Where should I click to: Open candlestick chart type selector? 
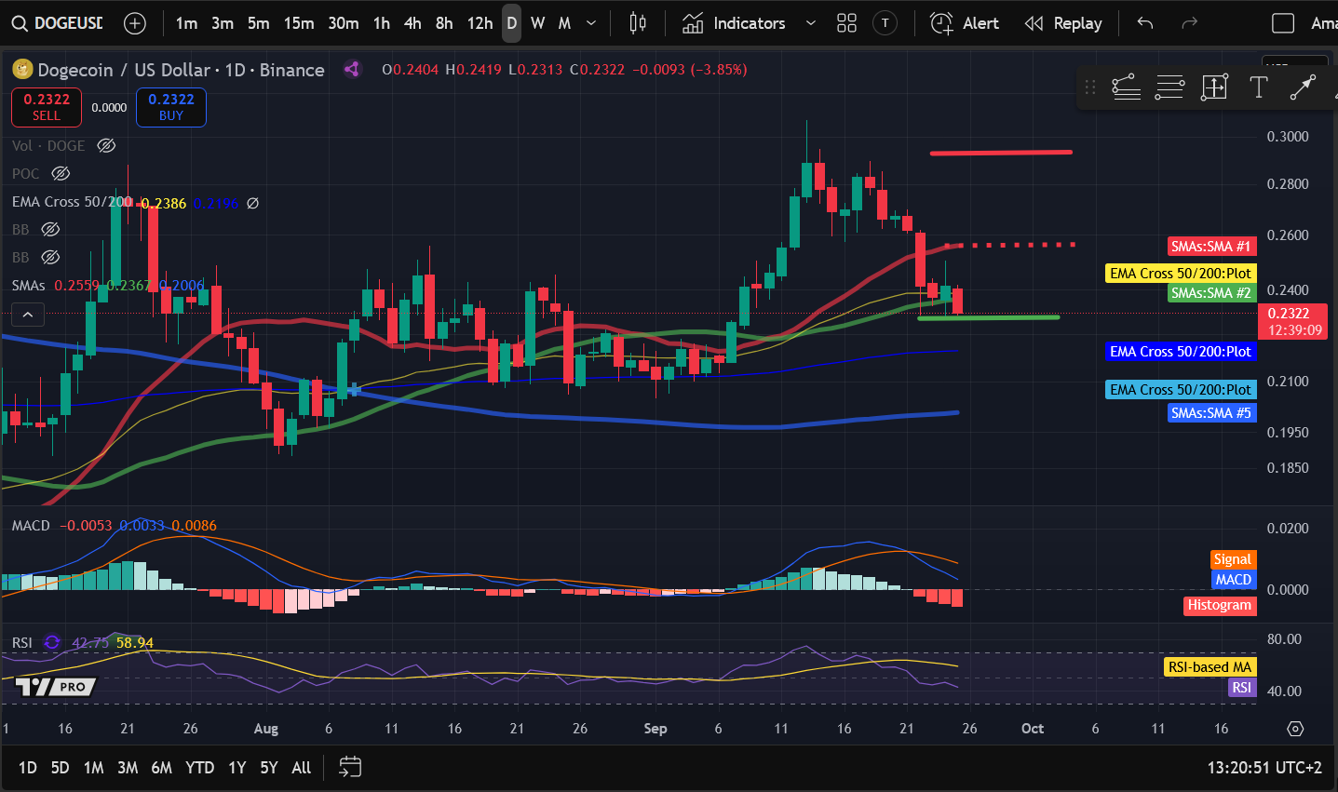[x=638, y=23]
